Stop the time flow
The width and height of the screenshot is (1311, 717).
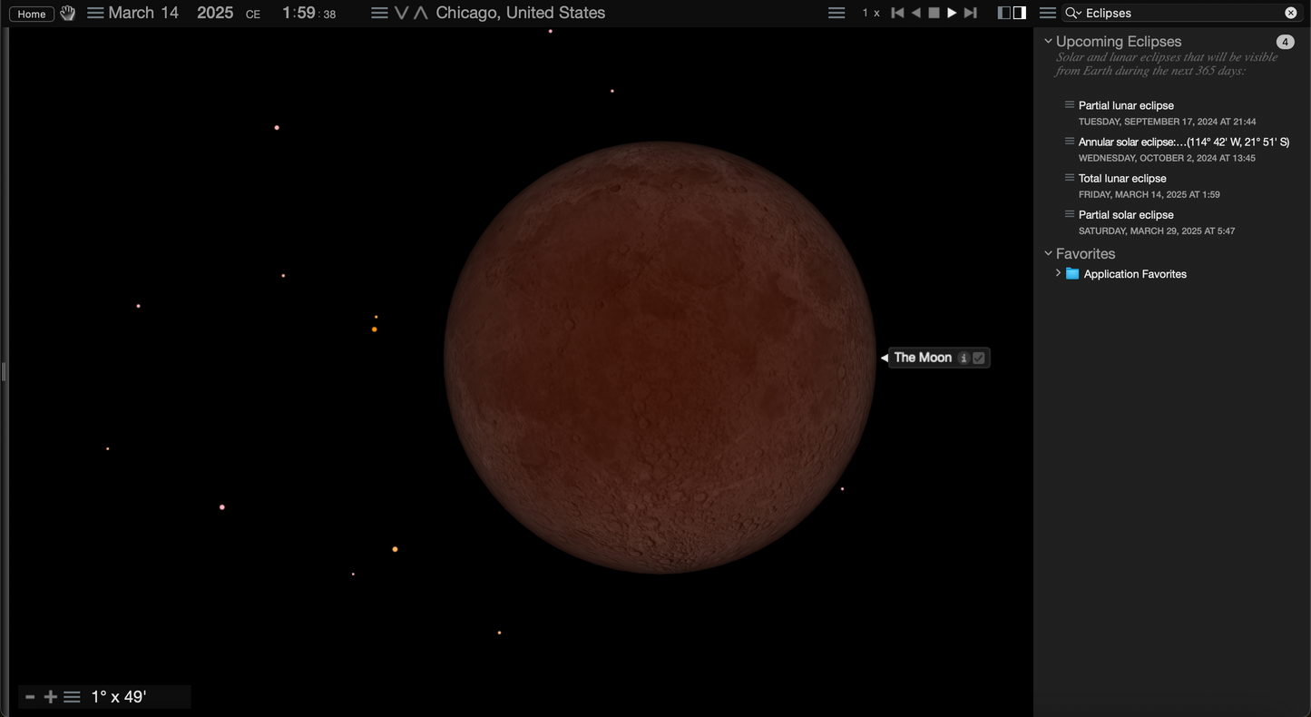[934, 13]
